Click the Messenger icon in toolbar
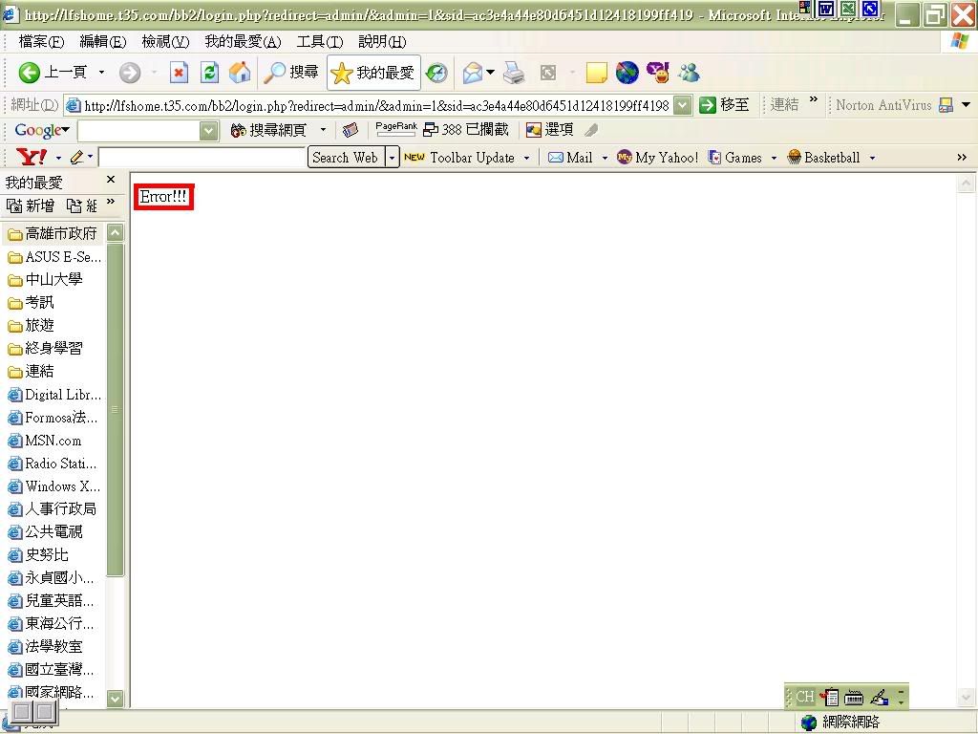The height and width of the screenshot is (734, 978). coord(689,73)
